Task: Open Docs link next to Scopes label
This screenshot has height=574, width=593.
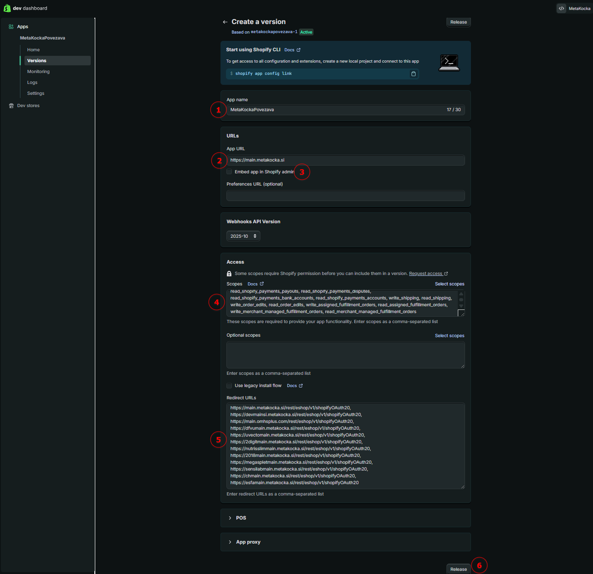Action: click(253, 284)
